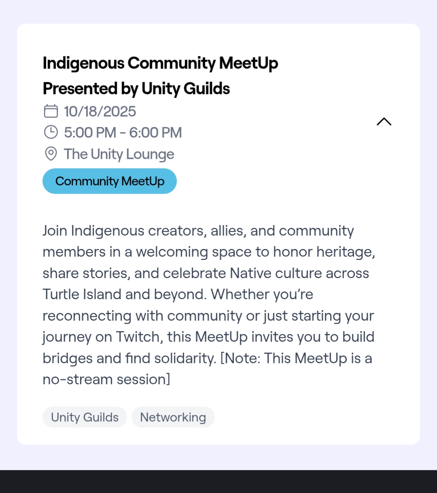Click the calendar icon beside the date
Image resolution: width=437 pixels, height=493 pixels.
51,111
